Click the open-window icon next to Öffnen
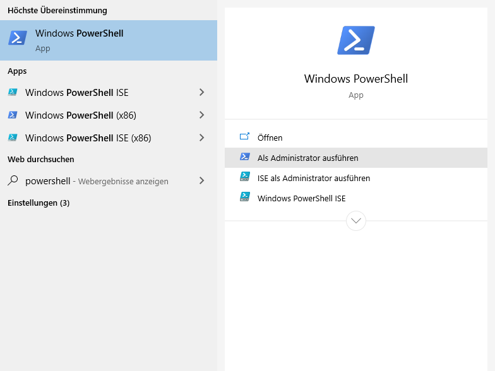This screenshot has width=495, height=371. click(x=245, y=136)
